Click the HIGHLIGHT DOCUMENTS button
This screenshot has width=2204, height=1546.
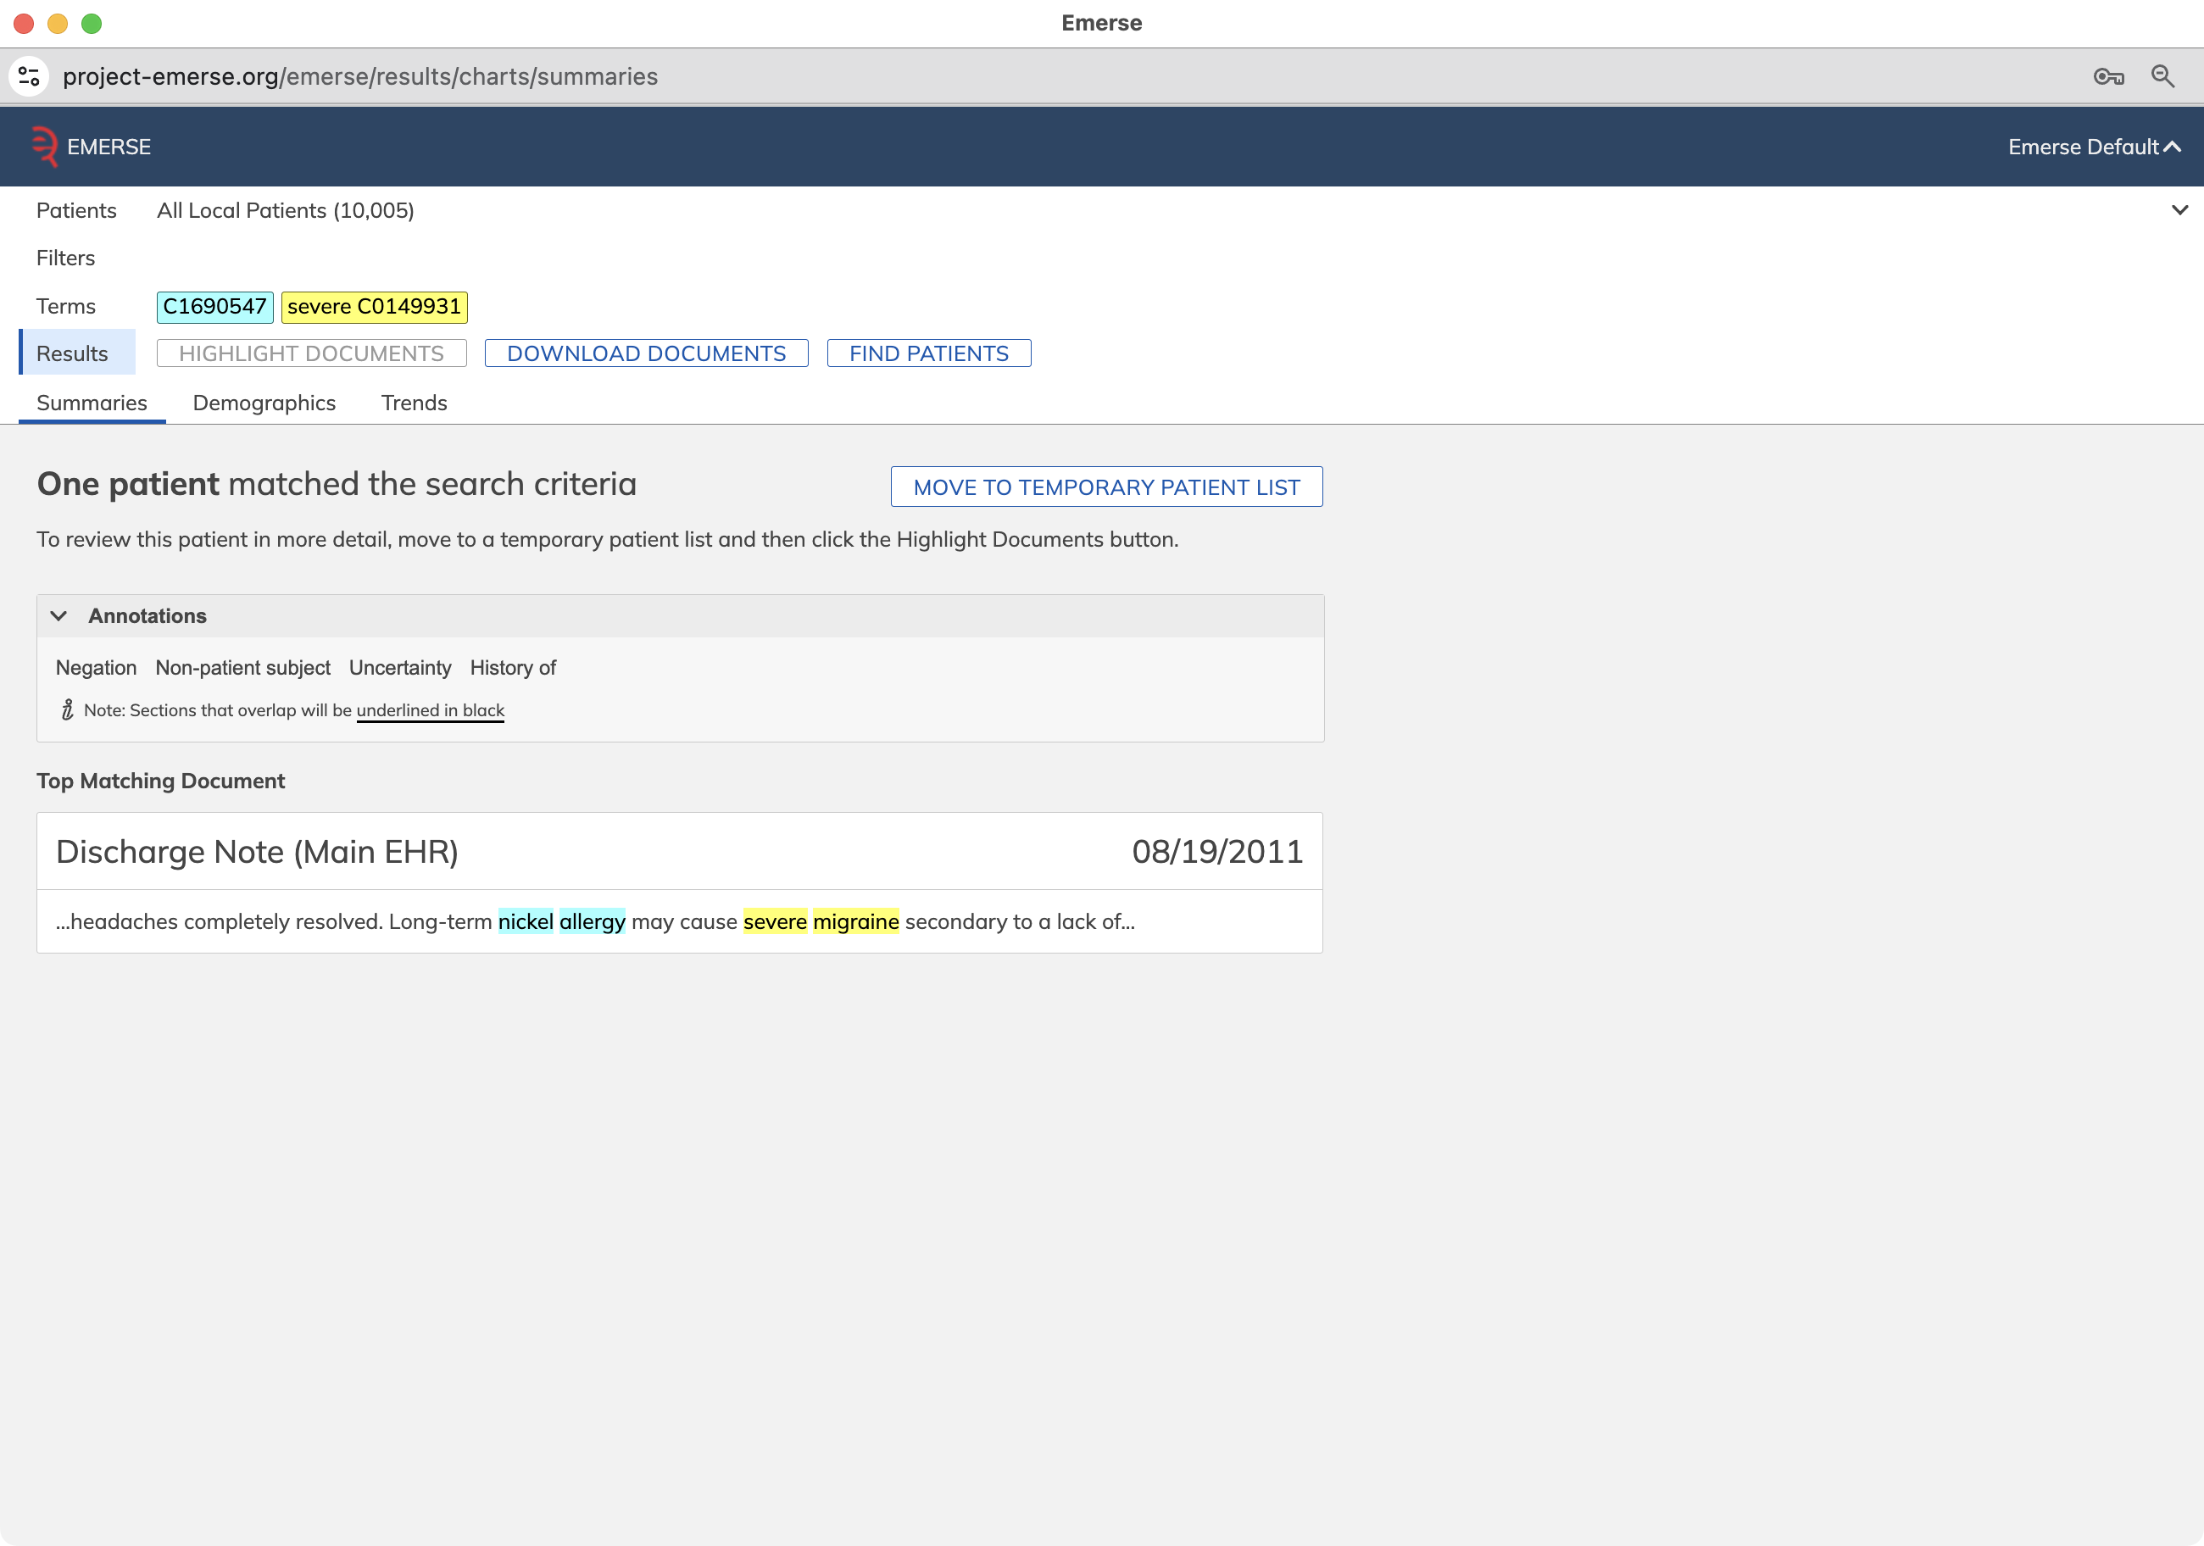click(x=311, y=353)
